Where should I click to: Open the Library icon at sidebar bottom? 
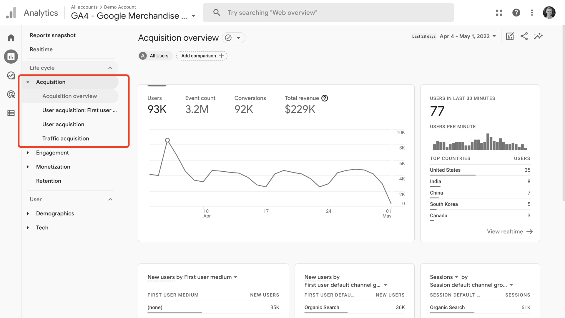tap(11, 113)
